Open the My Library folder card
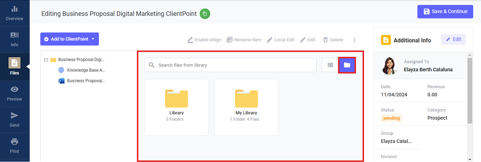This screenshot has width=481, height=162. pos(246,107)
